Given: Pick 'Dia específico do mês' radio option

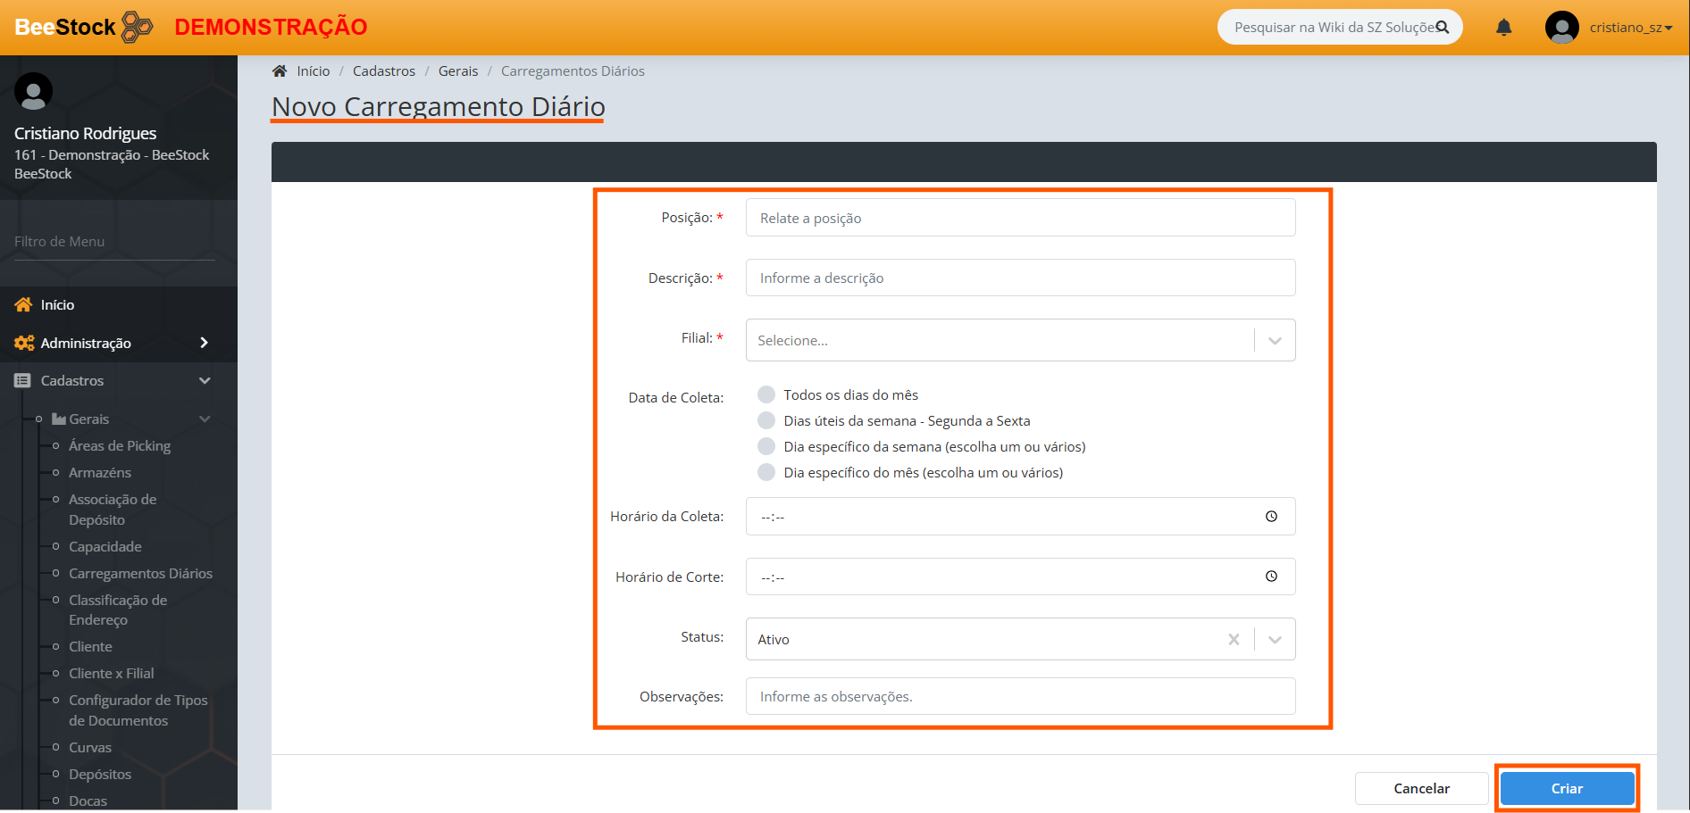Looking at the screenshot, I should point(766,472).
